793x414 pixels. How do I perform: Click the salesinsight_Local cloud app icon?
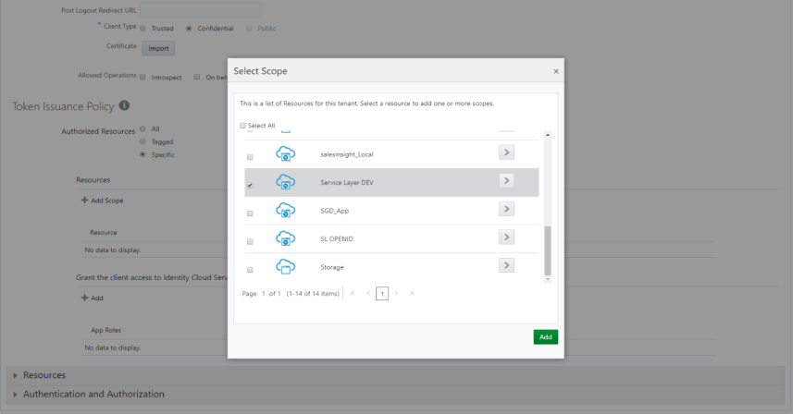285,153
